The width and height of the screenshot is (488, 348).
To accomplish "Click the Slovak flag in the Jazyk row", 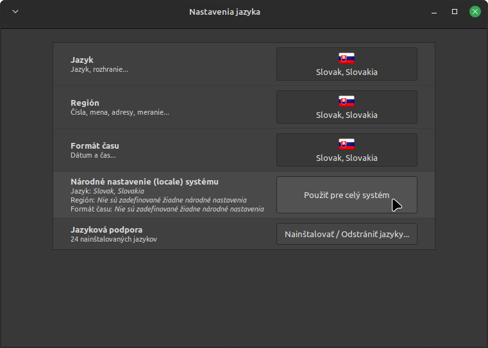I will coord(346,58).
